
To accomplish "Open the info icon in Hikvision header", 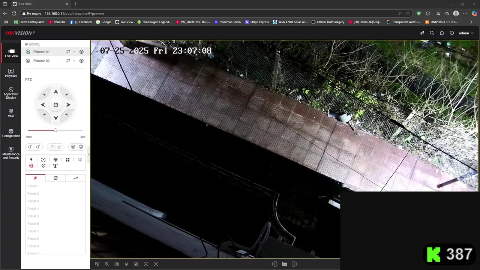I will point(452,33).
